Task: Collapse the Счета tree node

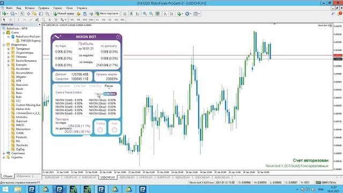Action: pos(4,33)
